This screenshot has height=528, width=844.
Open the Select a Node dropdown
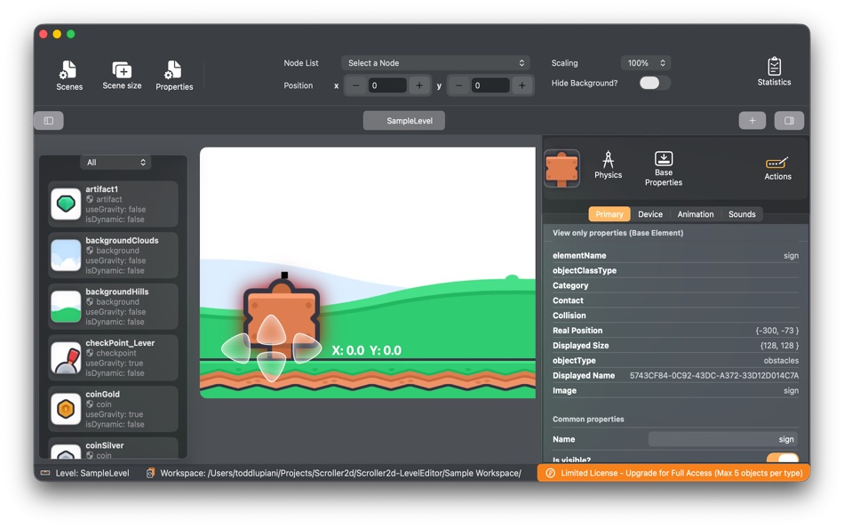(435, 63)
